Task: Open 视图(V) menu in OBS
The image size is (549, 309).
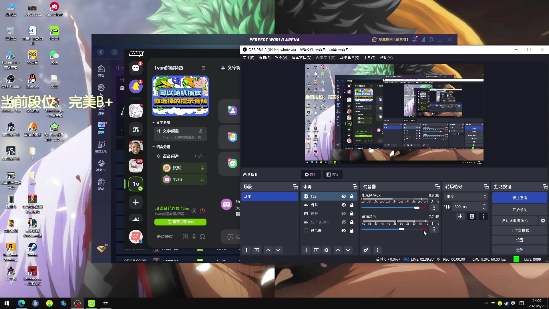Action: click(x=281, y=58)
